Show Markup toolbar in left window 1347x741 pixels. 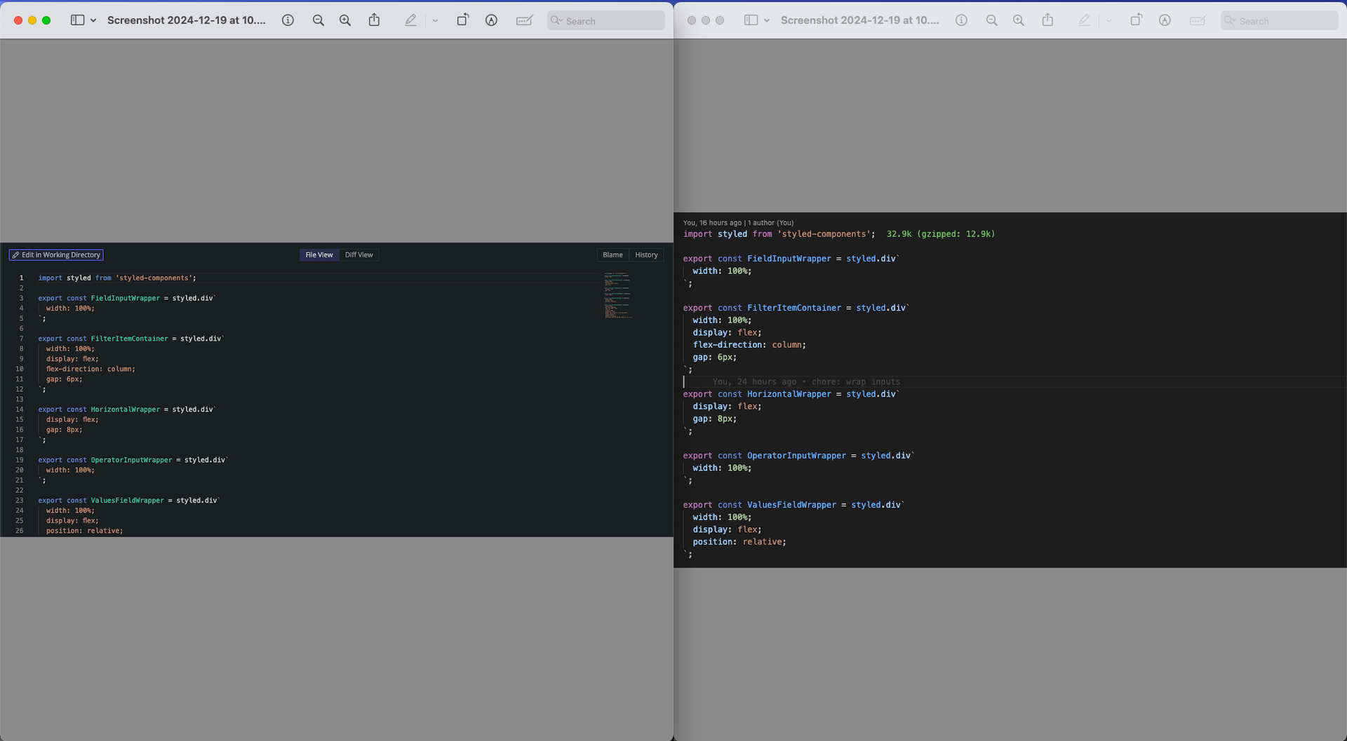[x=491, y=20]
